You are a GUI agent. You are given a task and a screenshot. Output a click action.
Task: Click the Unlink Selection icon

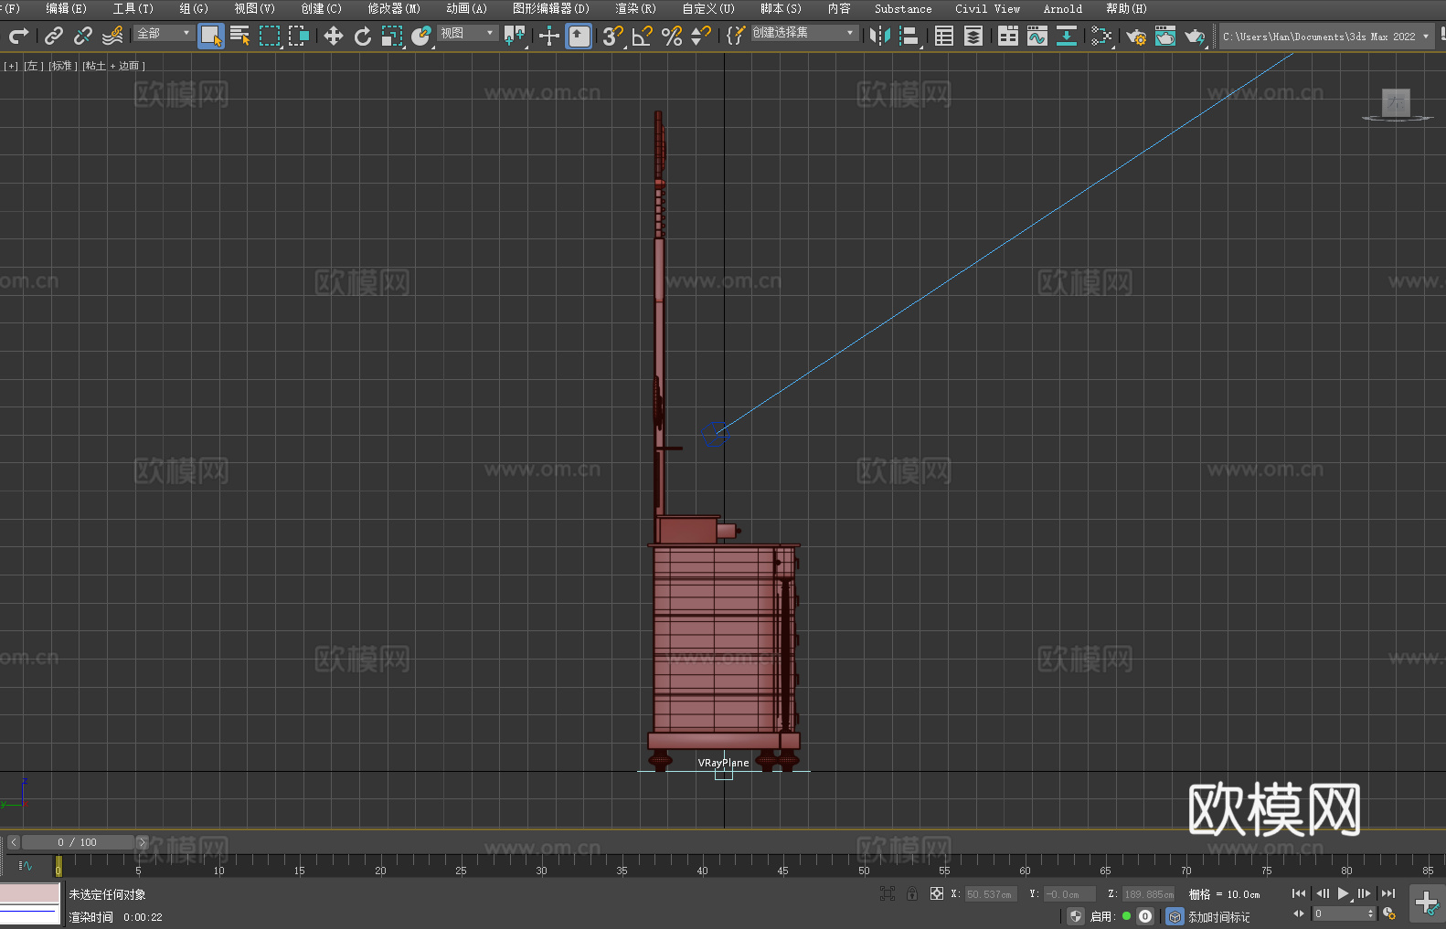(x=83, y=36)
